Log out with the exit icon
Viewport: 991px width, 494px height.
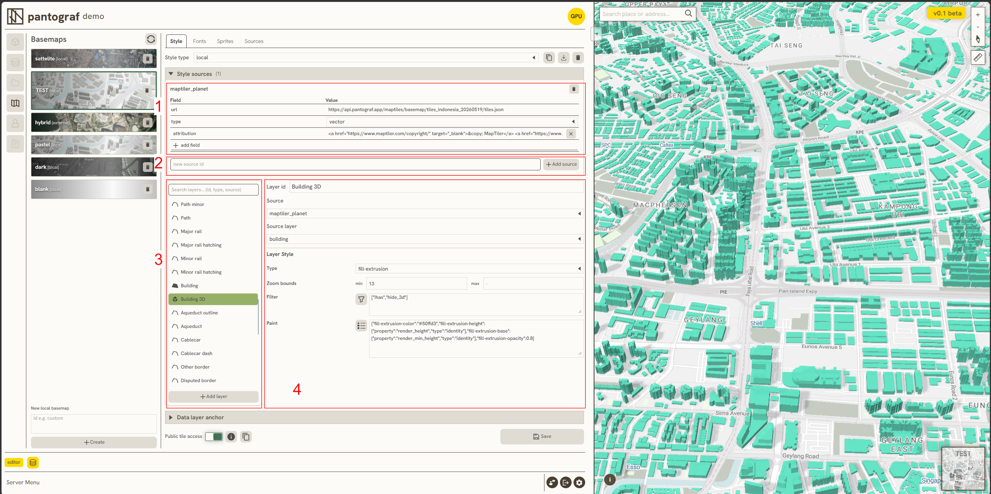point(566,482)
